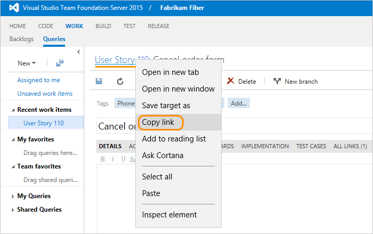Switch to the TEST CASES tab
Image resolution: width=373 pixels, height=234 pixels.
tap(311, 146)
